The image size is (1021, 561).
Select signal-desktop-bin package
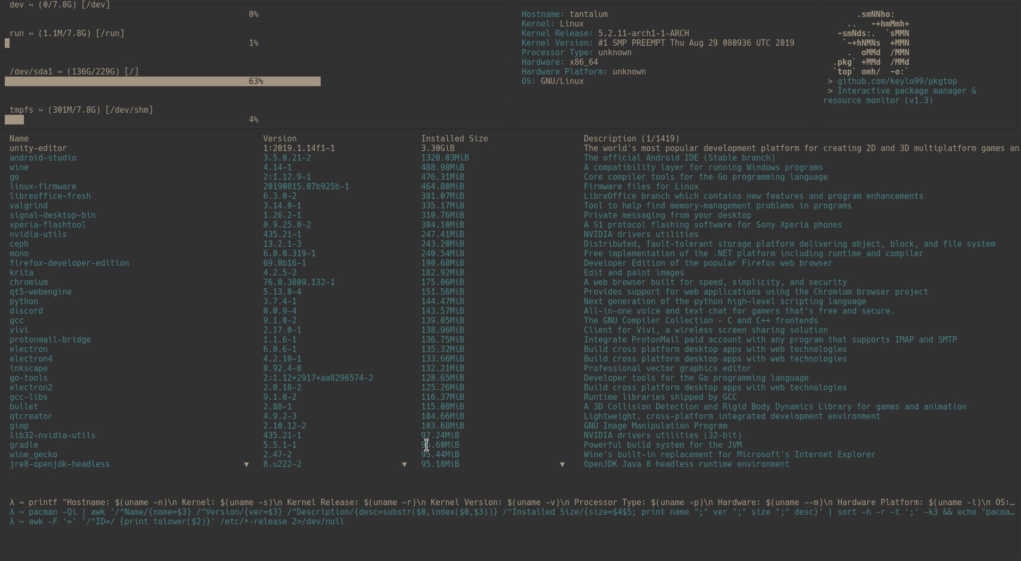click(53, 215)
